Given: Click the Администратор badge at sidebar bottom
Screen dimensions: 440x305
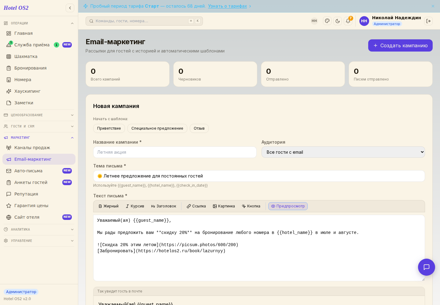Looking at the screenshot, I should click(21, 292).
